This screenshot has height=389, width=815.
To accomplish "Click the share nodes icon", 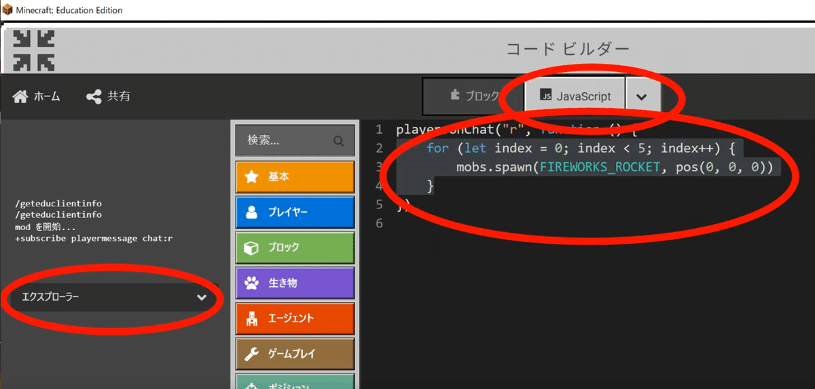I will click(x=94, y=96).
